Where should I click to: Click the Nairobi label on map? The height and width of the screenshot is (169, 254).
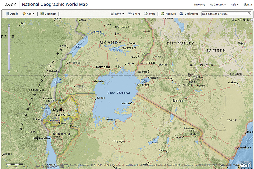pyautogui.click(x=179, y=101)
